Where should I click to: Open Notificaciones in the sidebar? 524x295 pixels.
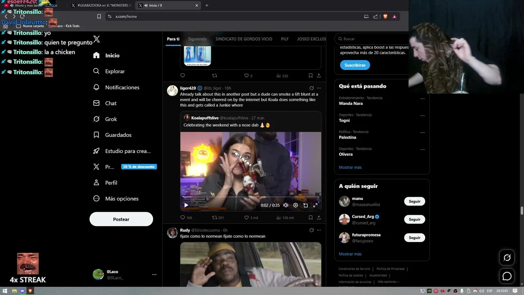click(x=116, y=87)
